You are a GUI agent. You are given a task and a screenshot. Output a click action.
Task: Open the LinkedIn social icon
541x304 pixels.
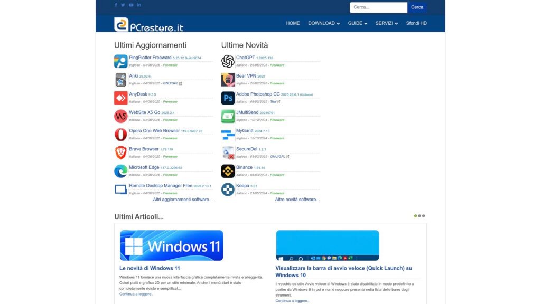(x=139, y=5)
